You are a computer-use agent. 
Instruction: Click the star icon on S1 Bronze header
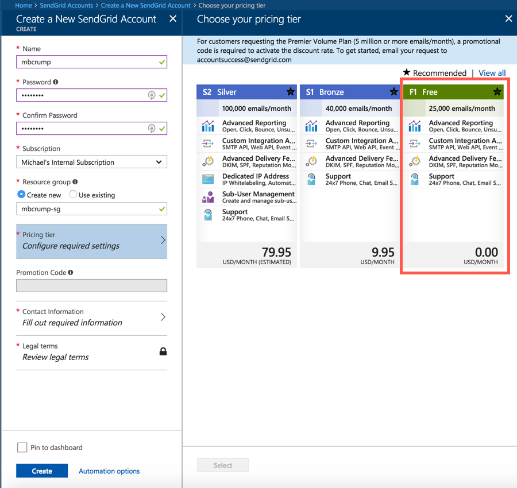(393, 92)
